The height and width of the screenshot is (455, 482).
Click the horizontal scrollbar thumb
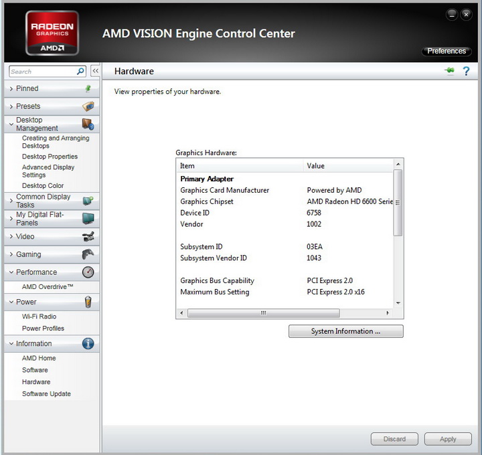pos(264,313)
